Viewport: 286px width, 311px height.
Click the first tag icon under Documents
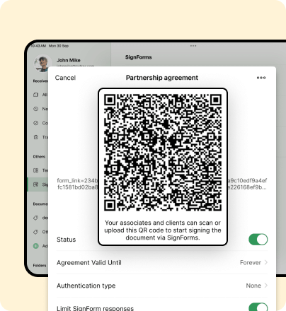tap(36, 218)
